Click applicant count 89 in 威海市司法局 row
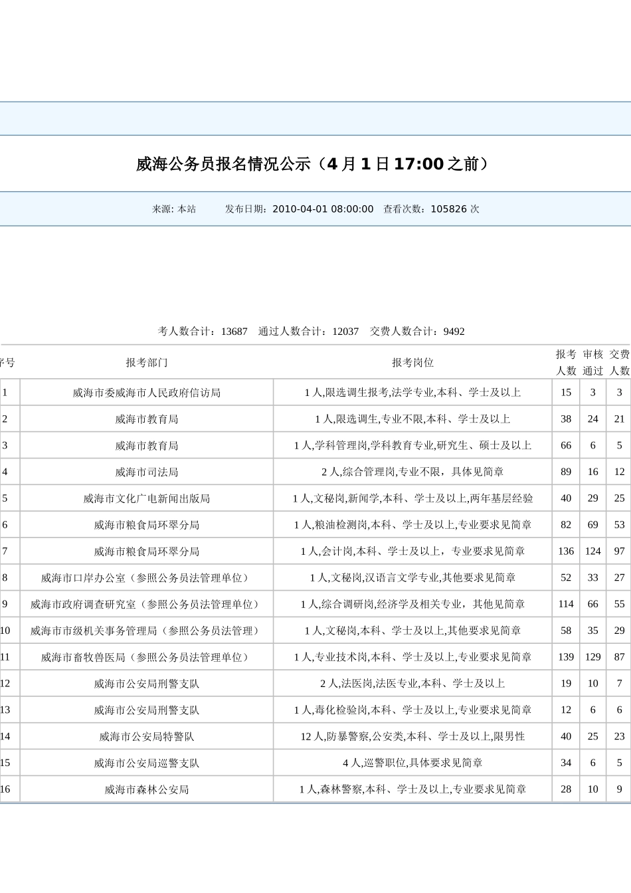Image resolution: width=631 pixels, height=893 pixels. click(x=566, y=472)
